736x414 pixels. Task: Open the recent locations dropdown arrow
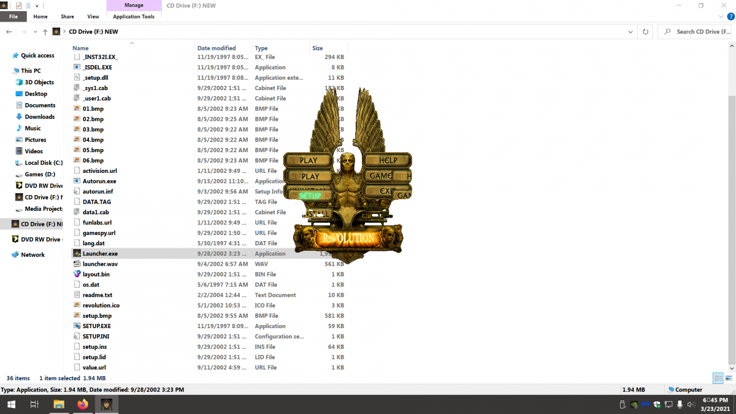(x=35, y=32)
